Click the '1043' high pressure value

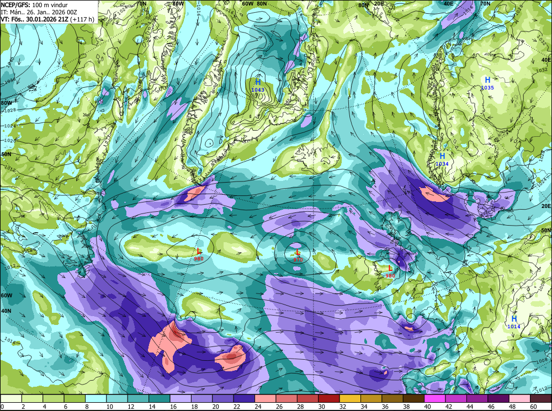258,90
